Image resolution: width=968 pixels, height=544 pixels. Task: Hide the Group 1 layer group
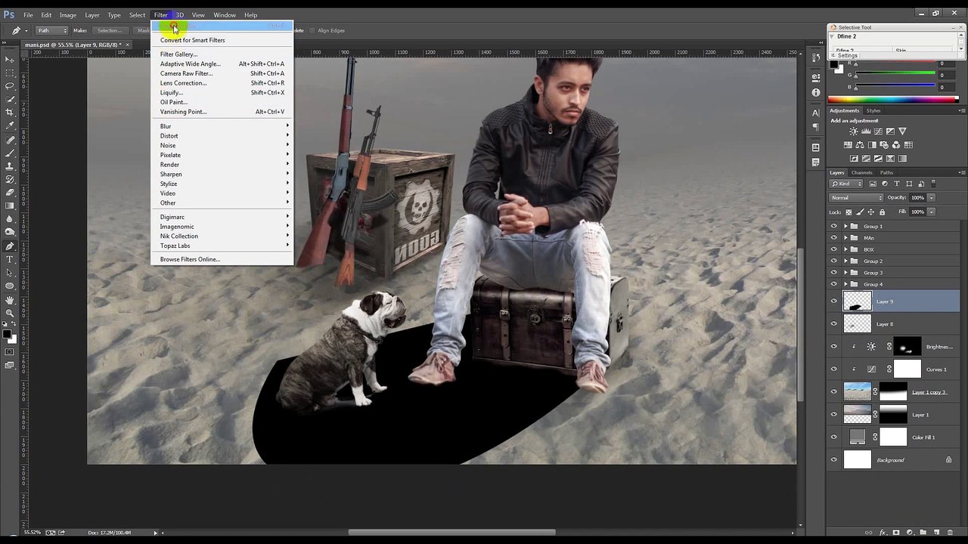point(834,227)
